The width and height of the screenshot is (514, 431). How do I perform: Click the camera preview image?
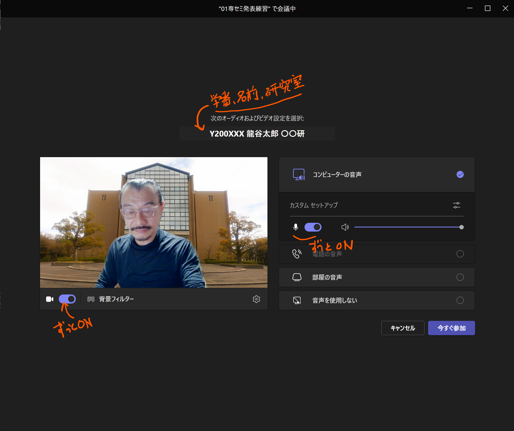pos(154,223)
